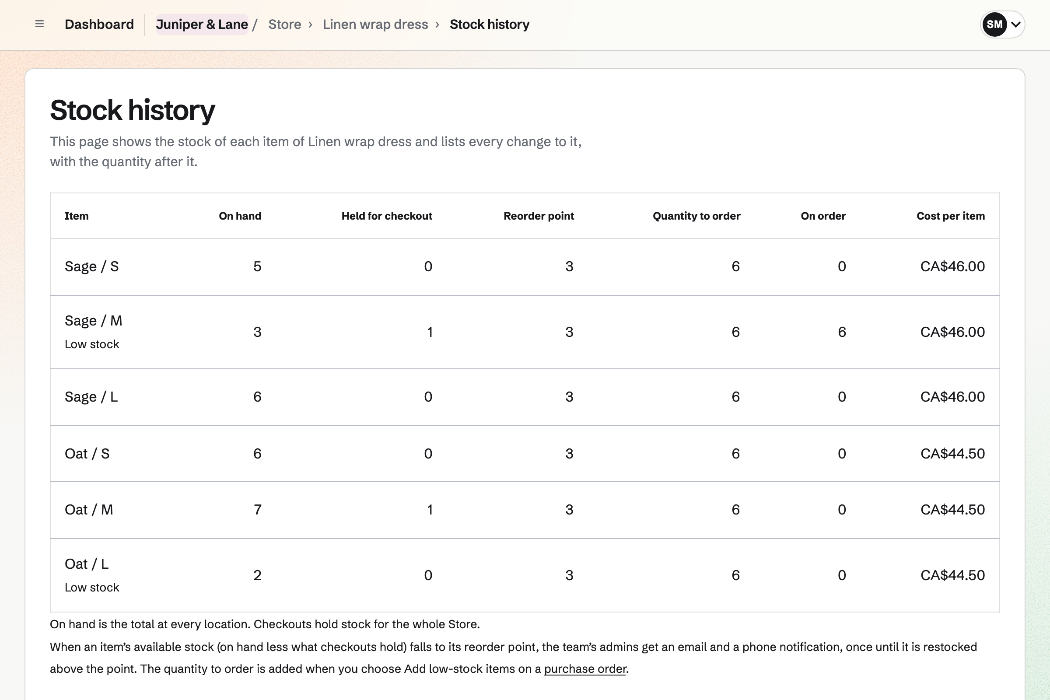This screenshot has width=1050, height=700.
Task: Go to Dashboard in the top bar
Action: coord(99,24)
